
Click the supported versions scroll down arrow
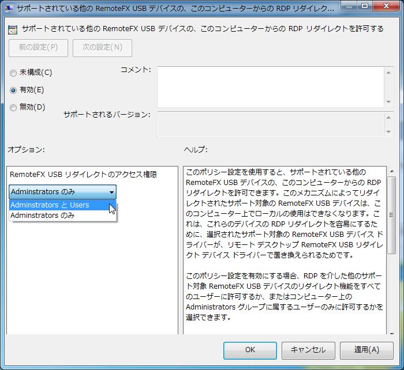388,132
